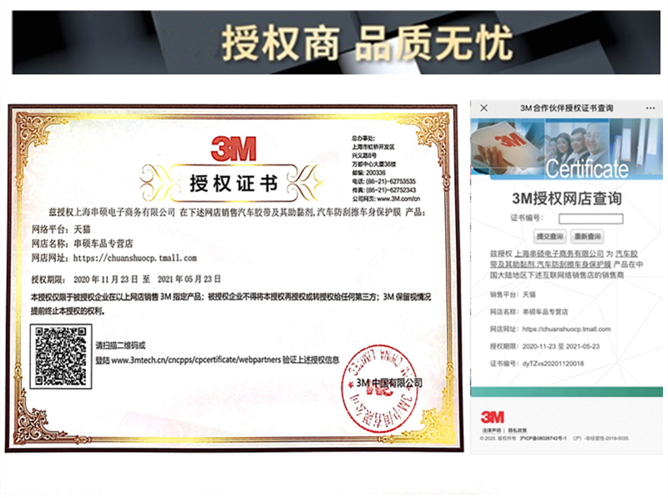Click the 沪ICP备 registration number link

click(544, 439)
